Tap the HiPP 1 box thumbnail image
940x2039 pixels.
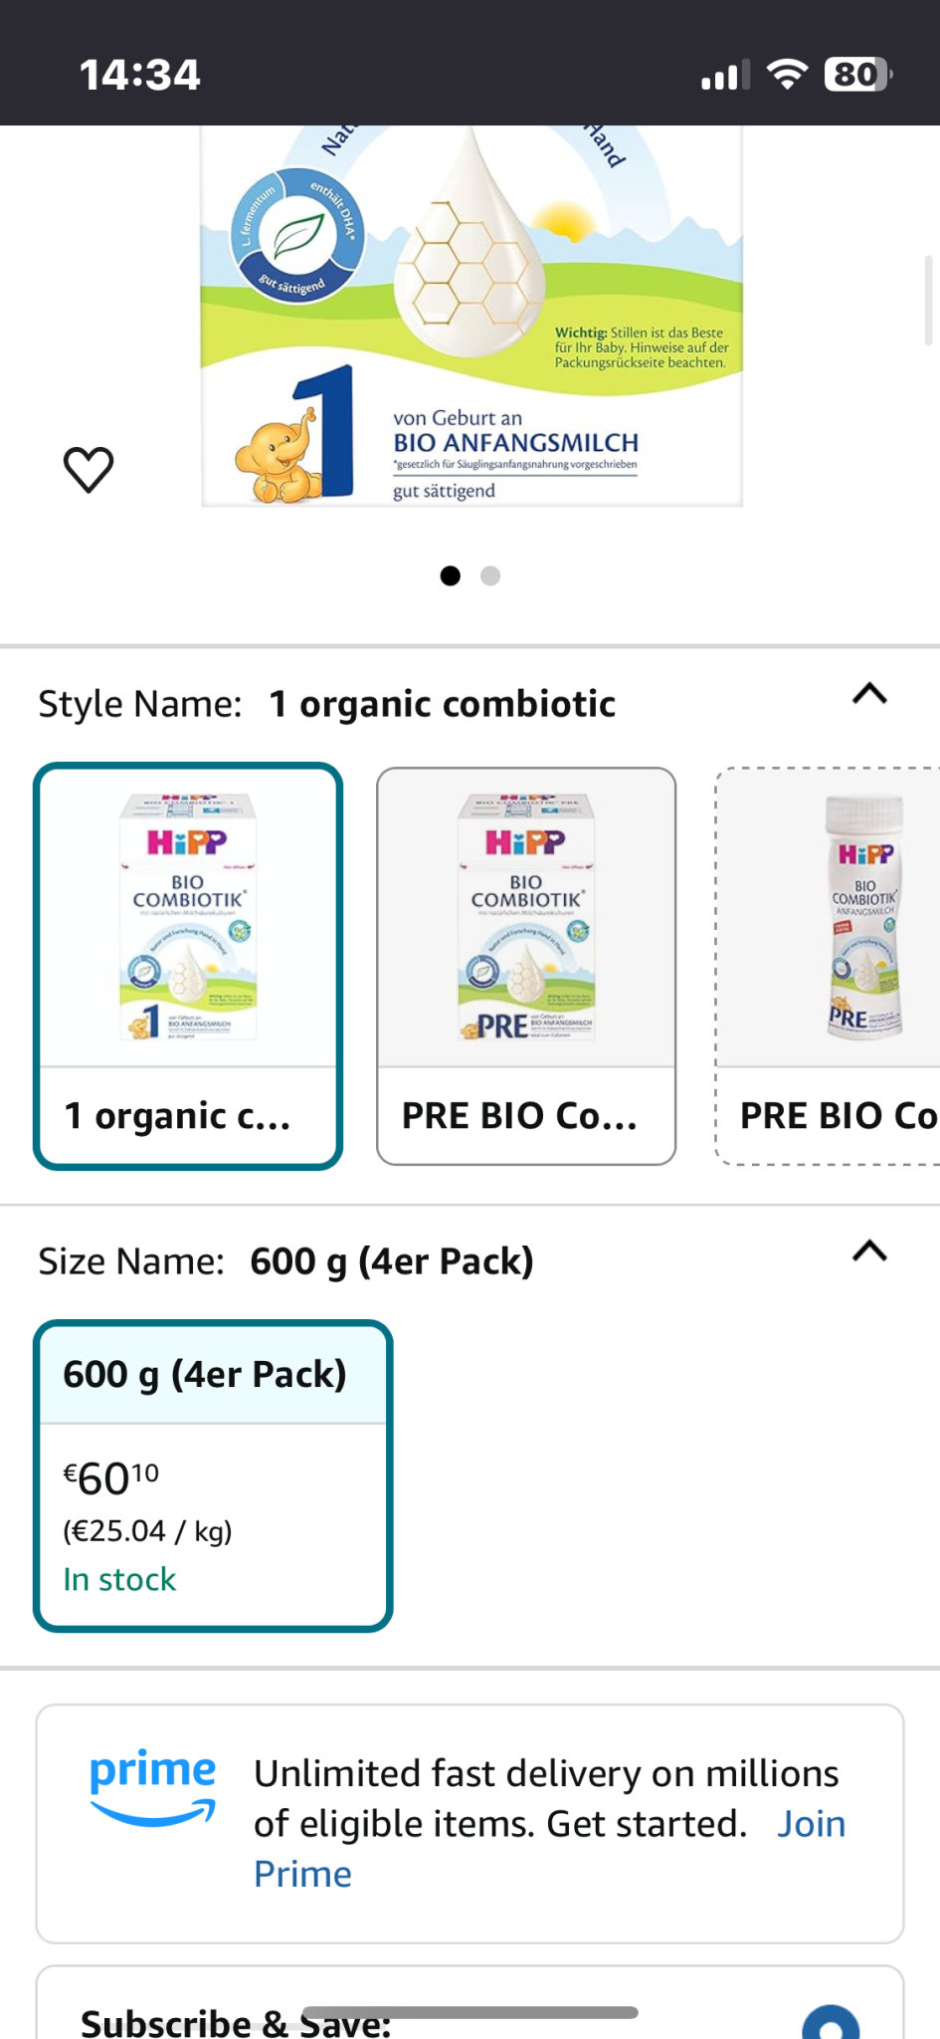pos(188,917)
